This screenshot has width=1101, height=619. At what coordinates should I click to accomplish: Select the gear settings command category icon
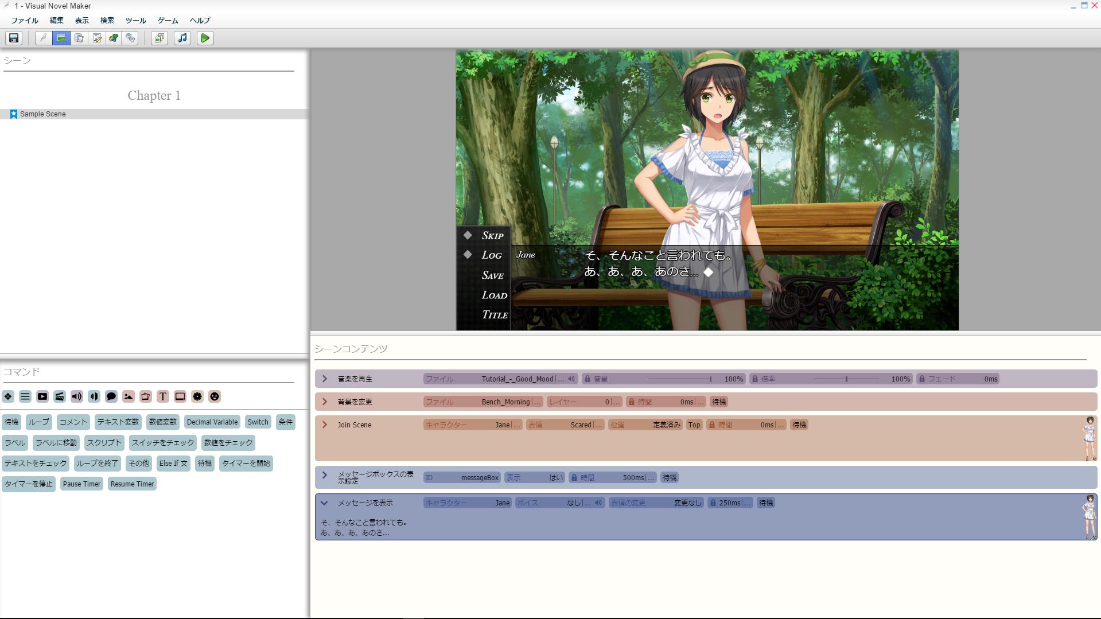197,396
